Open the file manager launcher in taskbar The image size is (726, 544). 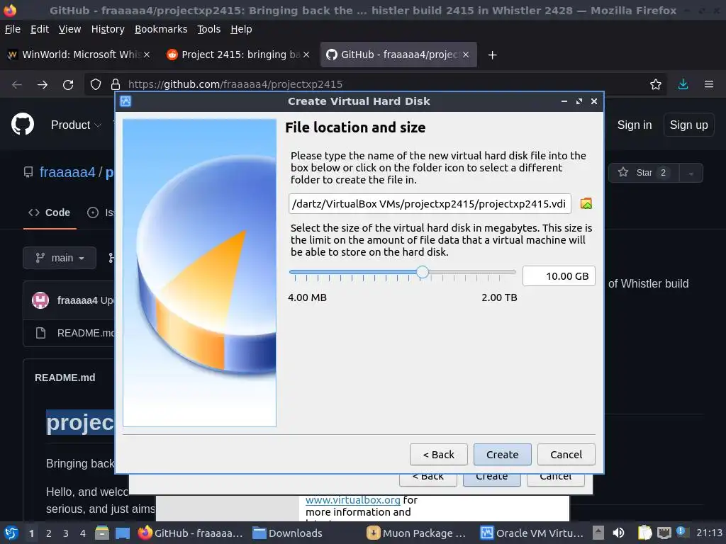pyautogui.click(x=102, y=533)
